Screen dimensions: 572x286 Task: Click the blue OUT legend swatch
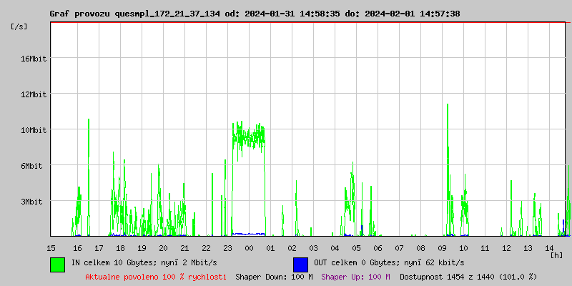(x=300, y=264)
